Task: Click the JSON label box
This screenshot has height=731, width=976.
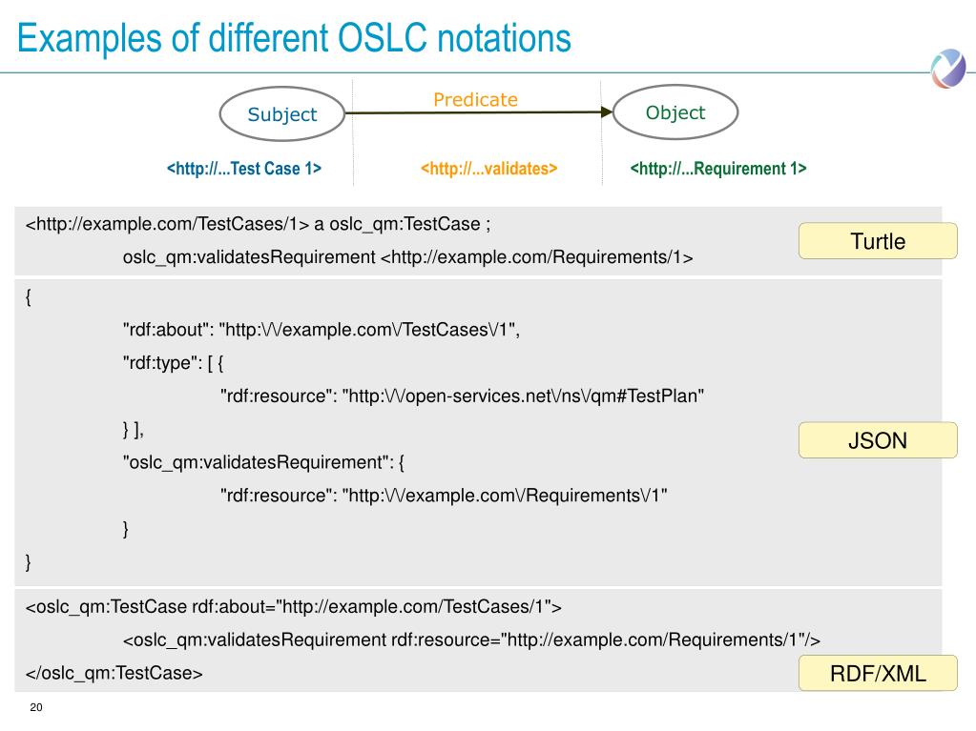Action: pyautogui.click(x=878, y=440)
